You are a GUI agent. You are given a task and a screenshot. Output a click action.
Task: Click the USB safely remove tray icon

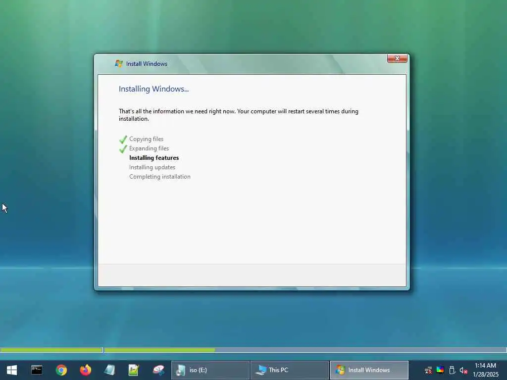(x=452, y=370)
